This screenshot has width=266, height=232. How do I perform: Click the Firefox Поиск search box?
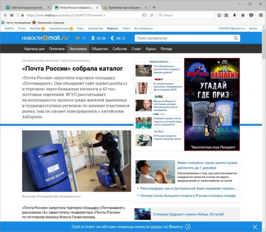(186, 15)
